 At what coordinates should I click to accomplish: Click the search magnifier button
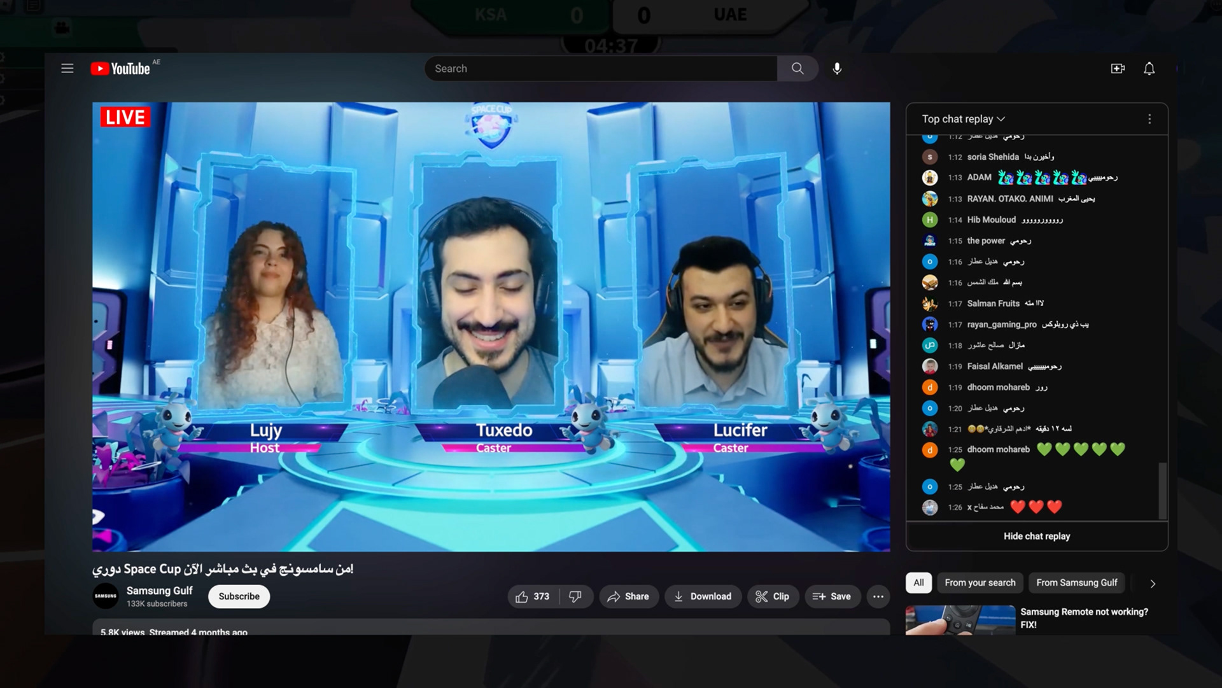797,69
